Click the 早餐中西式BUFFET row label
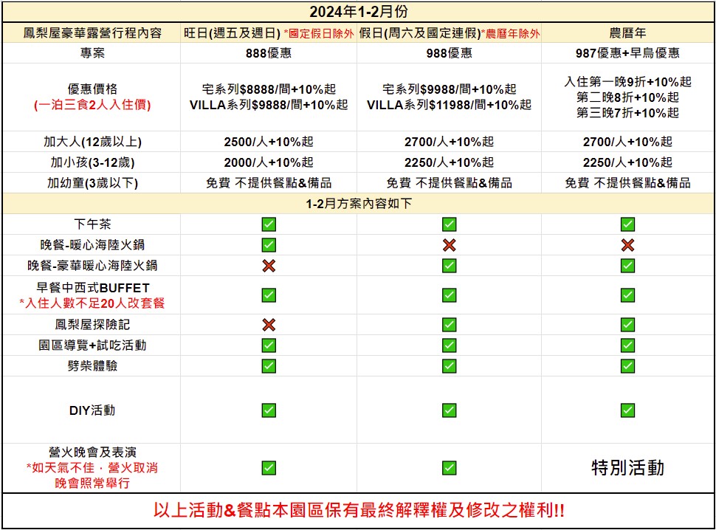716x530 pixels. (93, 288)
